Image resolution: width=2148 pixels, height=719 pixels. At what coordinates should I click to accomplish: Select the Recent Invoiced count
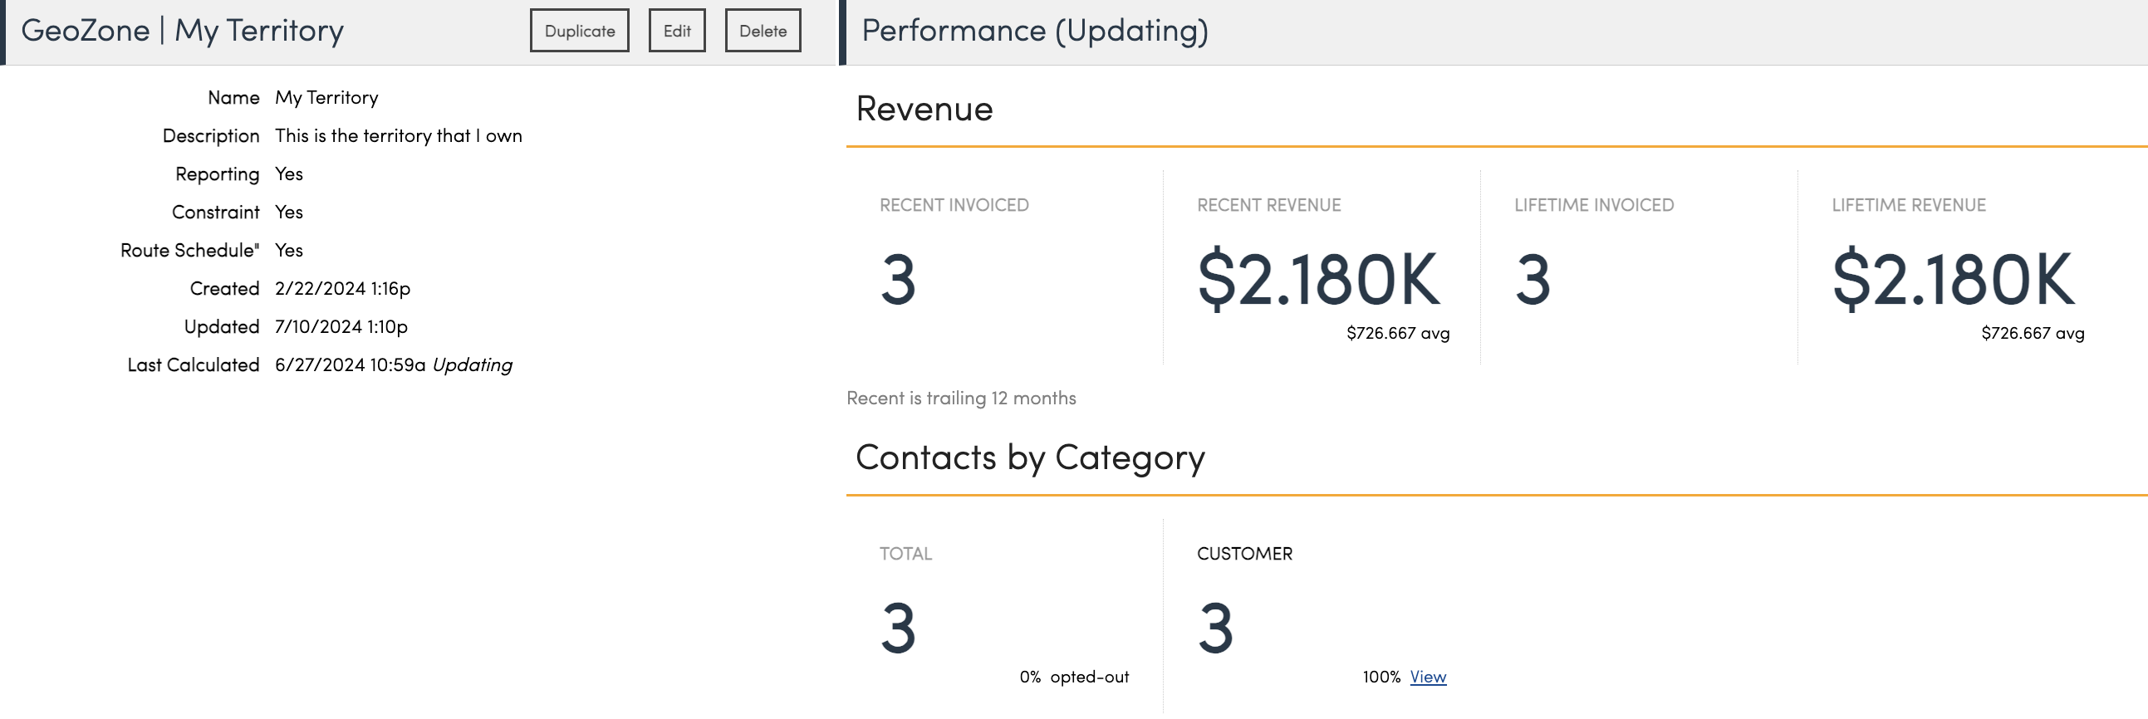[898, 279]
